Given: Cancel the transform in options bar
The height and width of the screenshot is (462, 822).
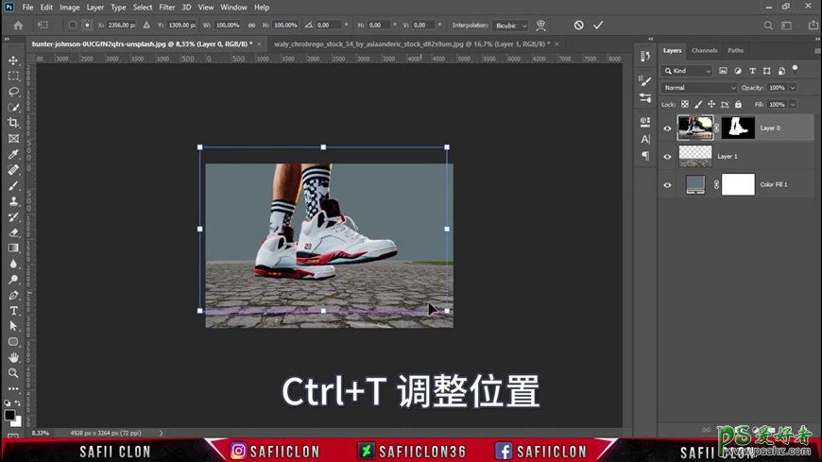Looking at the screenshot, I should 579,26.
